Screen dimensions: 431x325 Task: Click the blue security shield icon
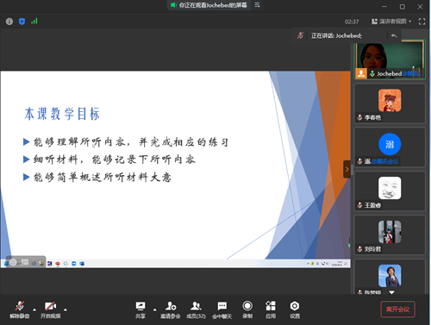22,22
